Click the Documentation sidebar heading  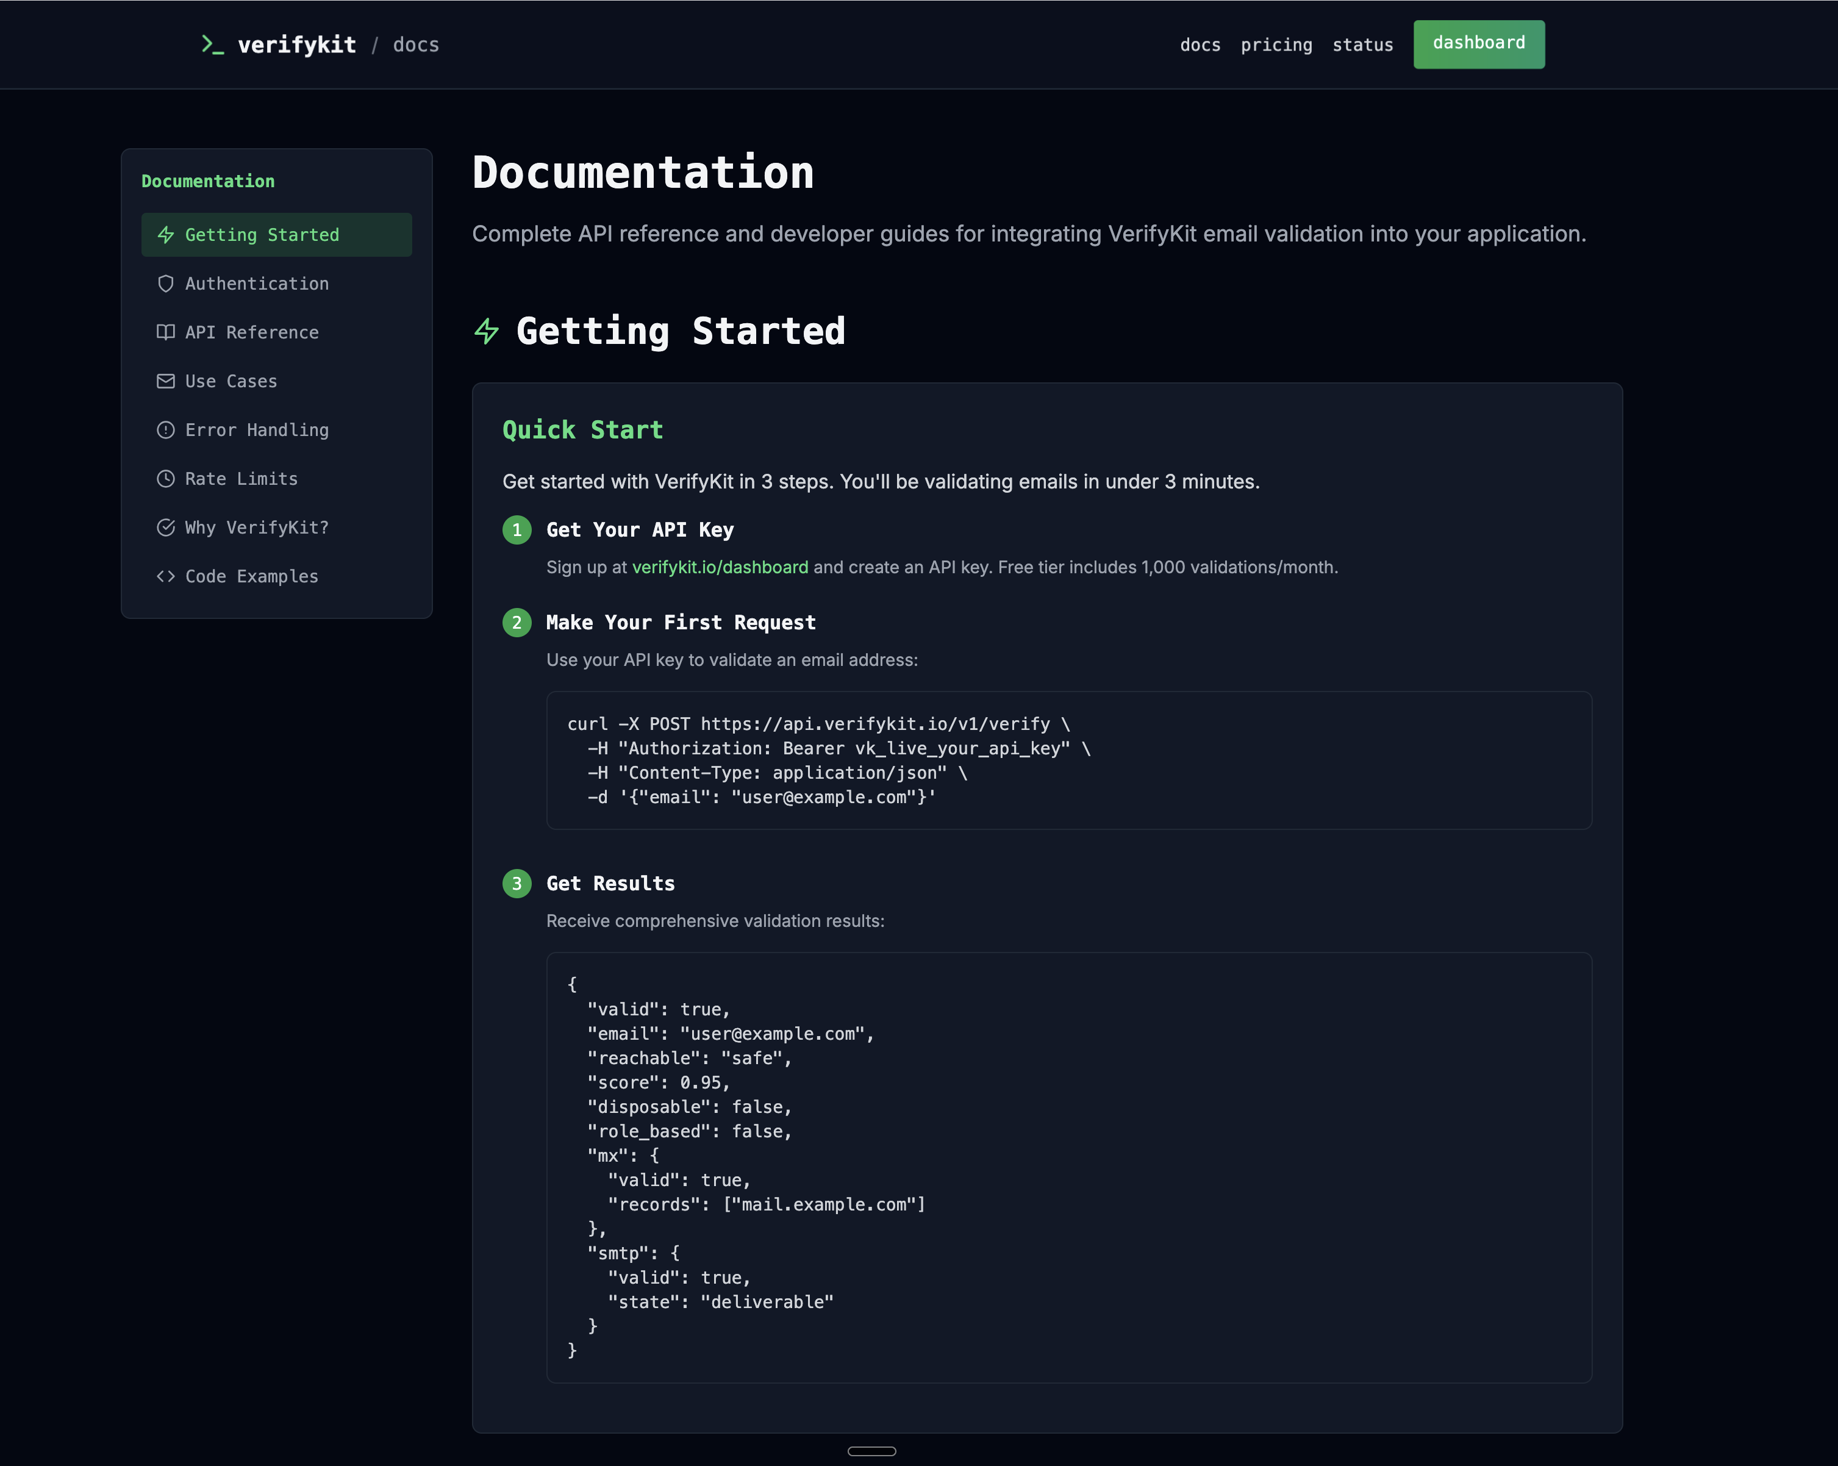[207, 180]
